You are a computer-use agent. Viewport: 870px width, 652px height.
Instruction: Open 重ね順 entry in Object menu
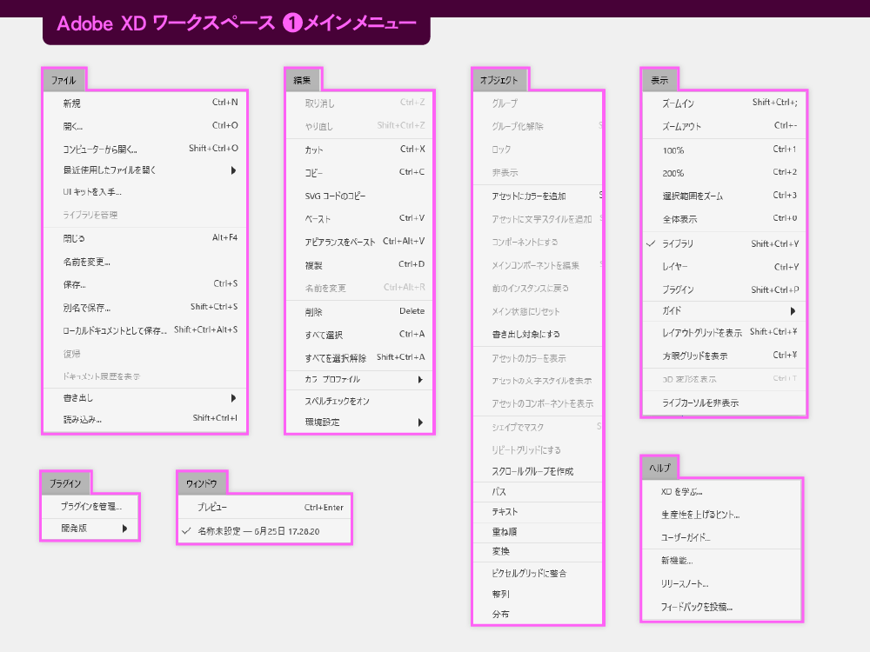539,532
